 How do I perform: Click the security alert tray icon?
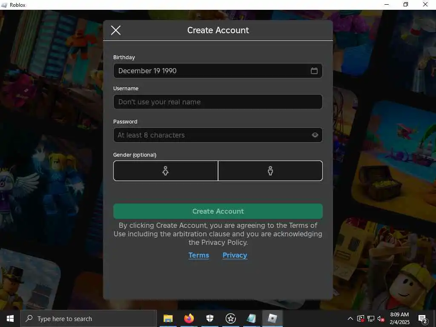pyautogui.click(x=360, y=318)
